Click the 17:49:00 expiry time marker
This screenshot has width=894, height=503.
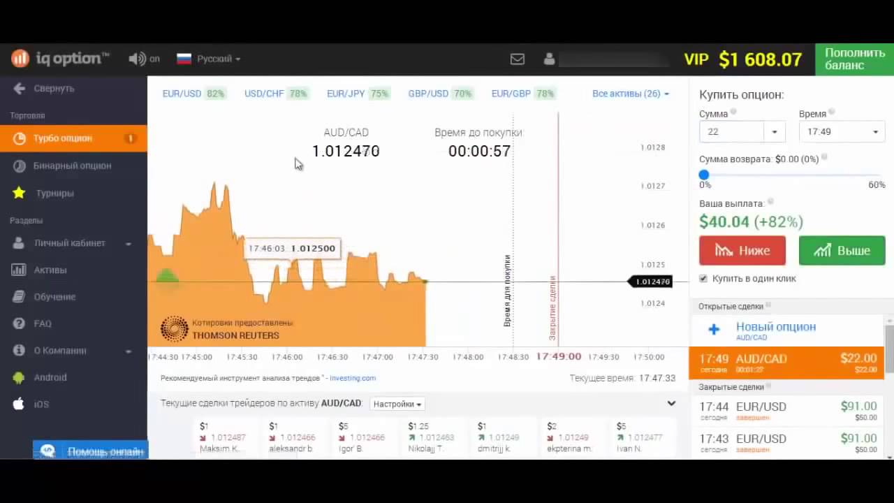(559, 356)
